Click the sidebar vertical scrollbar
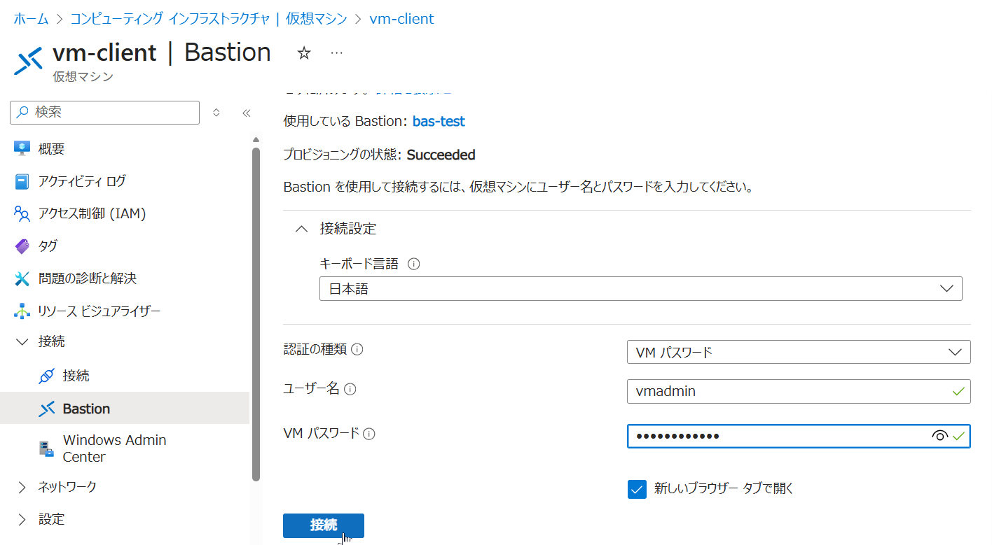The image size is (992, 545). point(256,315)
